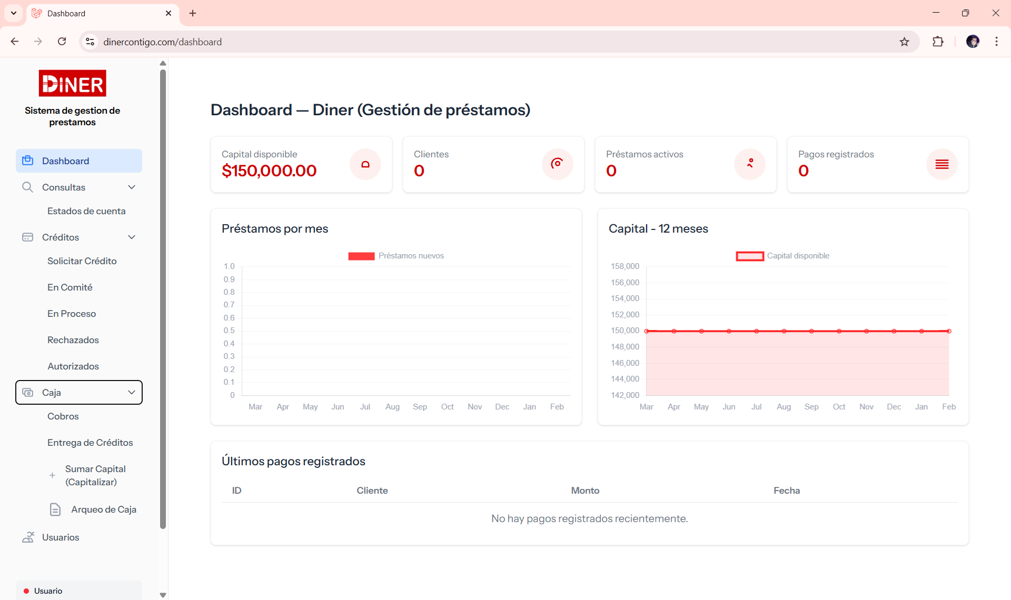Click the Préstamos activos person icon
Image resolution: width=1011 pixels, height=600 pixels.
(750, 164)
